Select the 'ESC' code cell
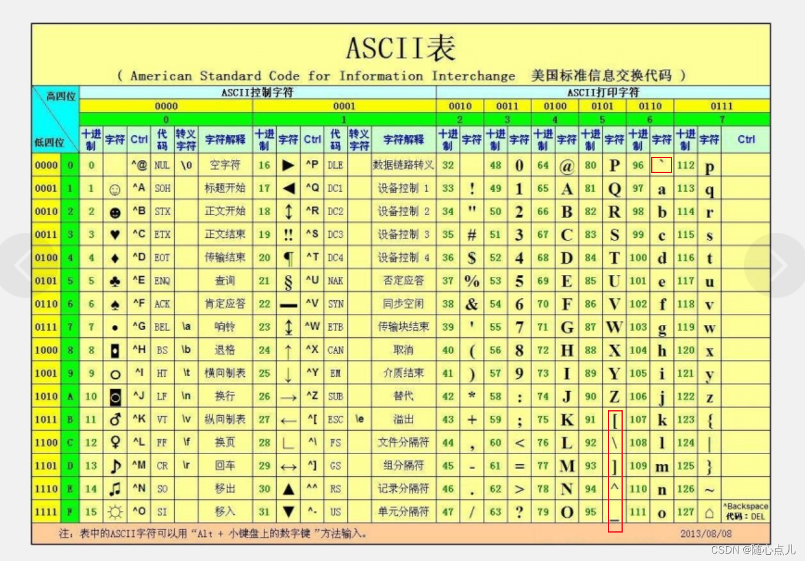 tap(335, 420)
